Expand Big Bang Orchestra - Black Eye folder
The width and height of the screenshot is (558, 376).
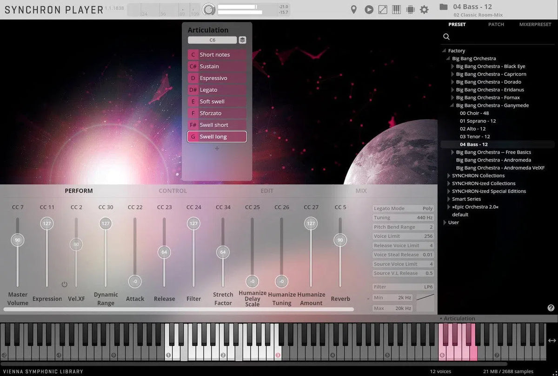coord(452,66)
